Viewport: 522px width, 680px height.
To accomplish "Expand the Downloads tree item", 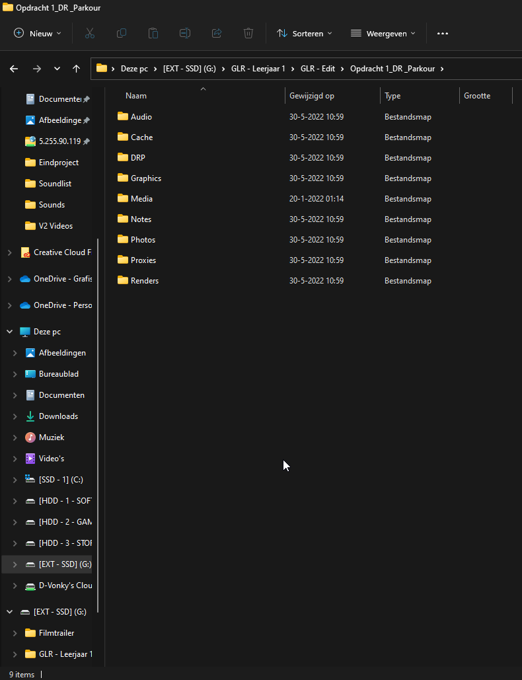I will [x=15, y=416].
